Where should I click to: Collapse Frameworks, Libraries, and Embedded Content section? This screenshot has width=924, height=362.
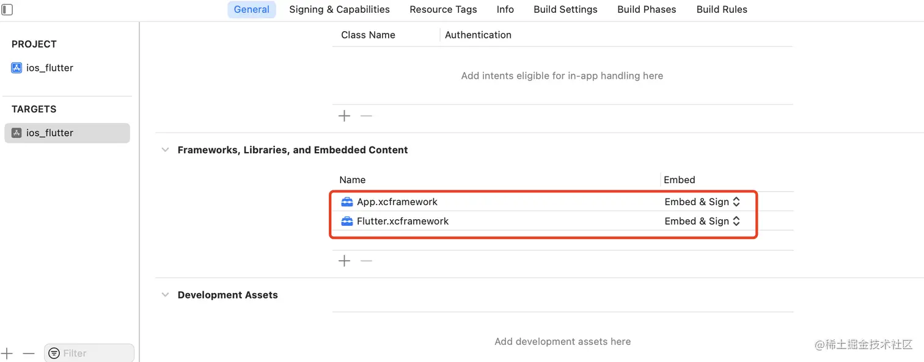tap(165, 150)
